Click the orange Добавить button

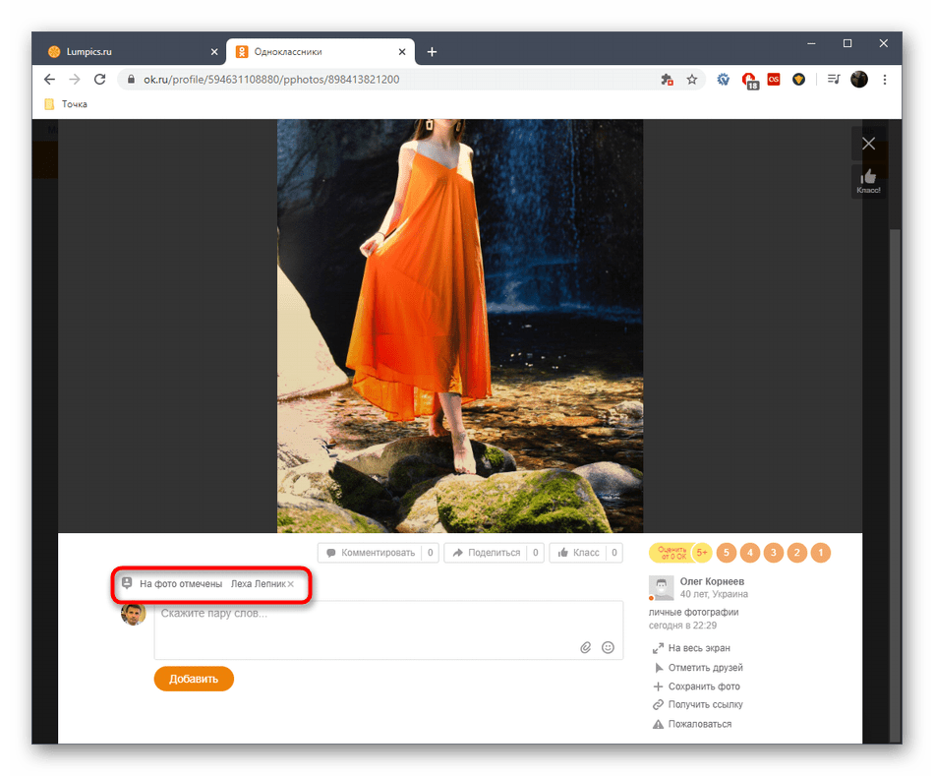point(194,679)
